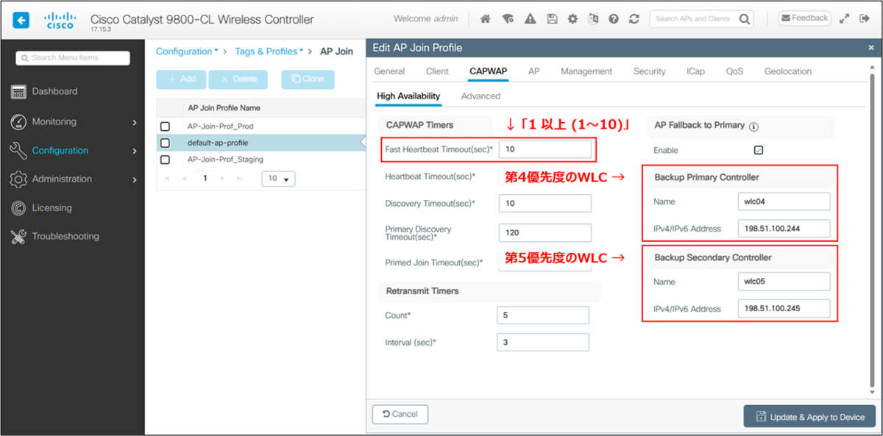The width and height of the screenshot is (883, 436).
Task: Click the Discovery Timeout field
Action: (545, 204)
